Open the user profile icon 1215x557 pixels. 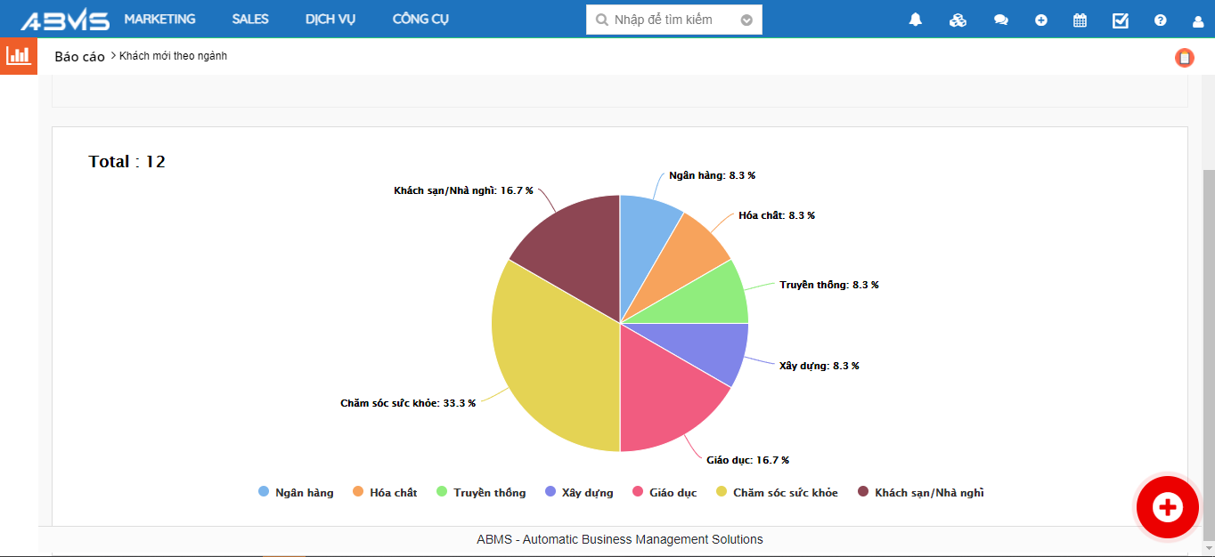click(x=1197, y=20)
